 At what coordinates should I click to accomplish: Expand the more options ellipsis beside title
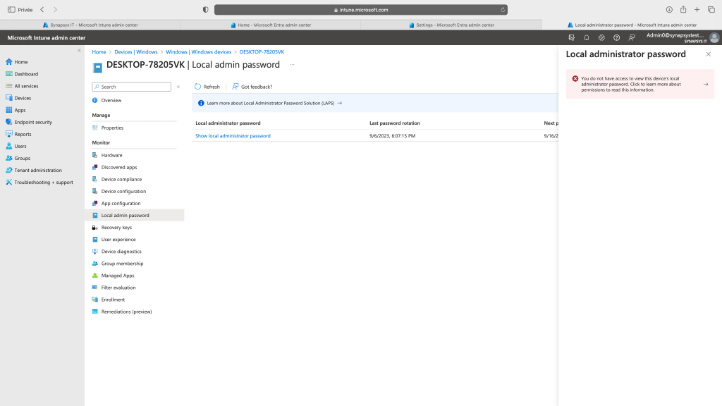pyautogui.click(x=291, y=65)
